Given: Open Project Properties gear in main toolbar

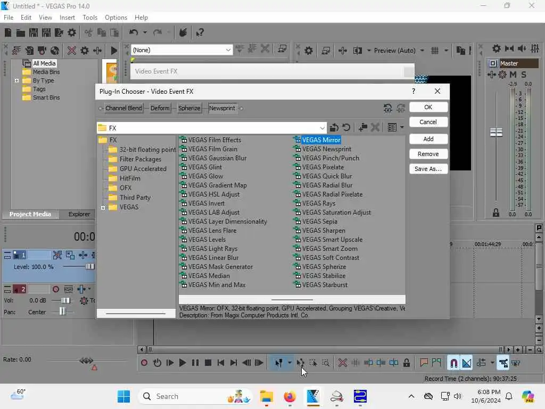Looking at the screenshot, I should coord(72,32).
